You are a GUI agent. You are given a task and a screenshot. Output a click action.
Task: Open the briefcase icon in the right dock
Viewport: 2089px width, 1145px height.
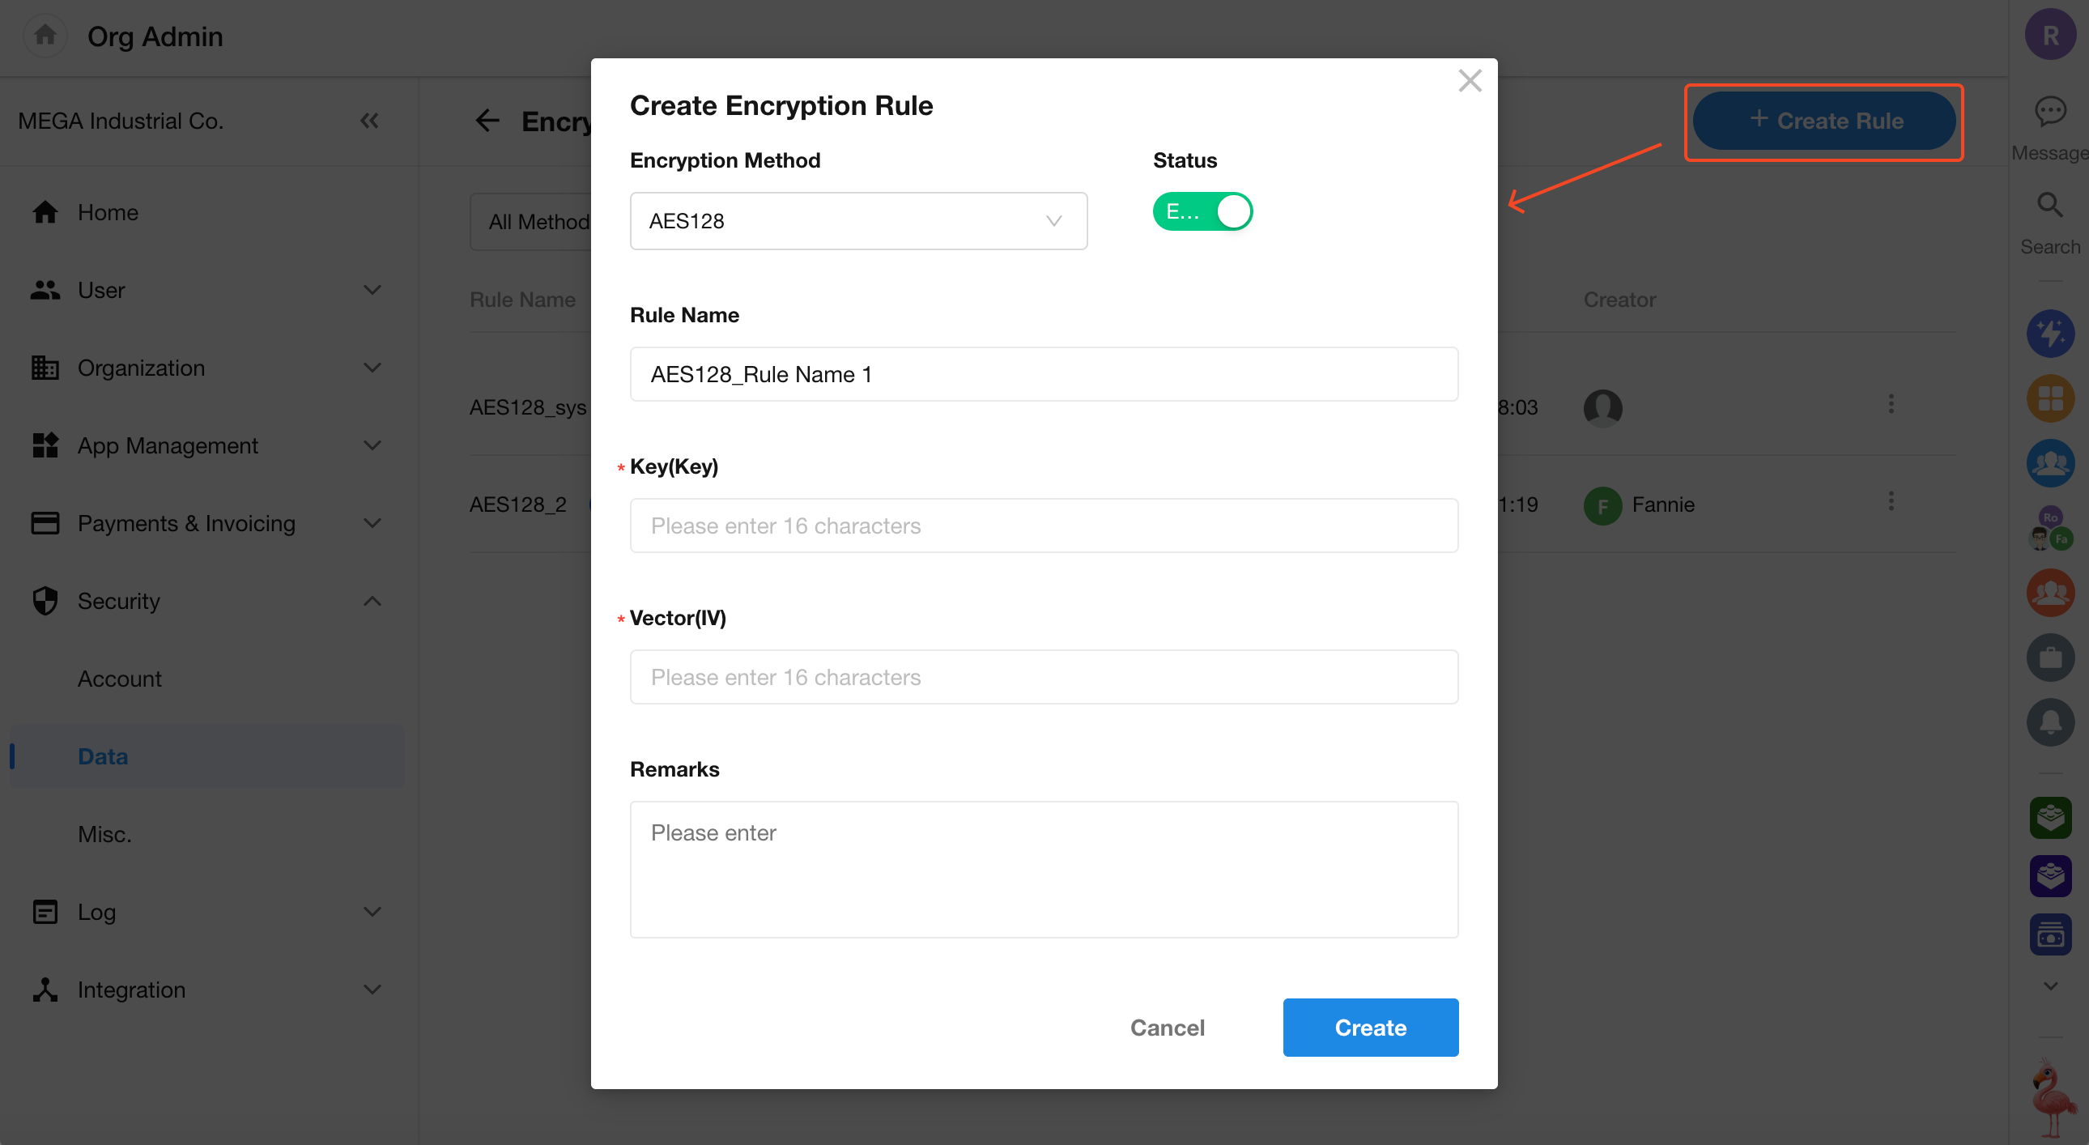click(2050, 657)
